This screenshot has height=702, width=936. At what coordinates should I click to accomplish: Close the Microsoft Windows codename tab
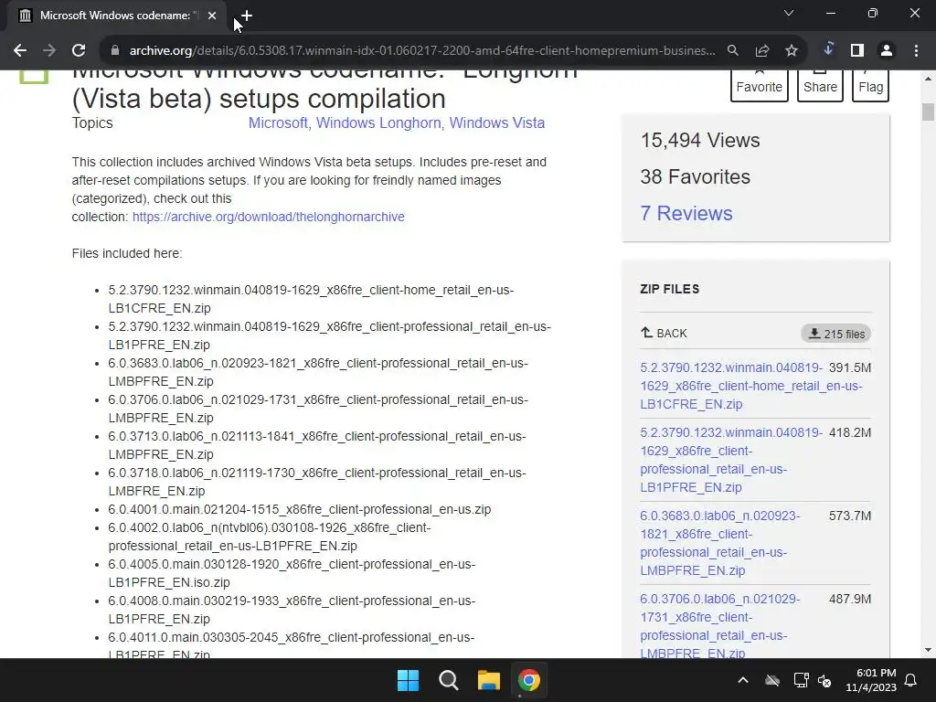[212, 16]
